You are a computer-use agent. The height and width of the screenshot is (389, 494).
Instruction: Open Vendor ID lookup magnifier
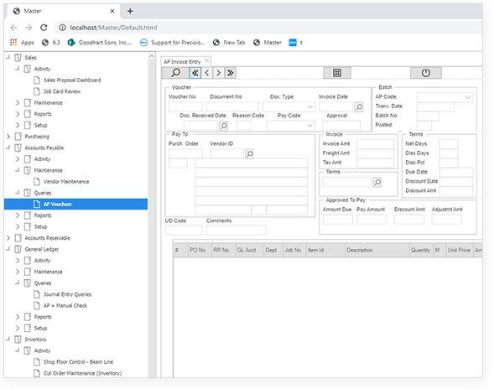tap(249, 154)
